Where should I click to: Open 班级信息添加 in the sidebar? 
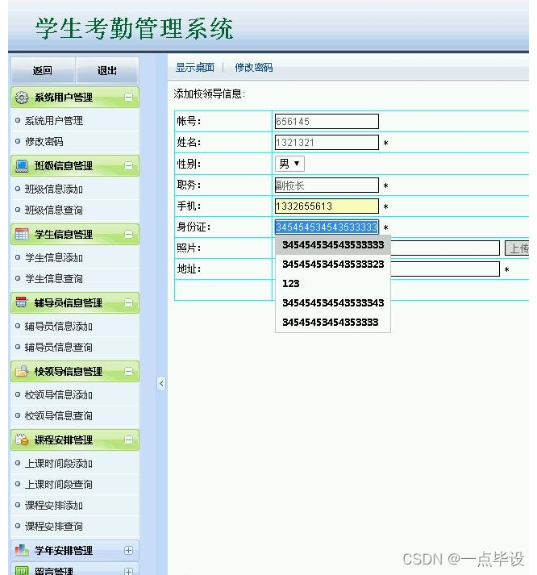[54, 190]
